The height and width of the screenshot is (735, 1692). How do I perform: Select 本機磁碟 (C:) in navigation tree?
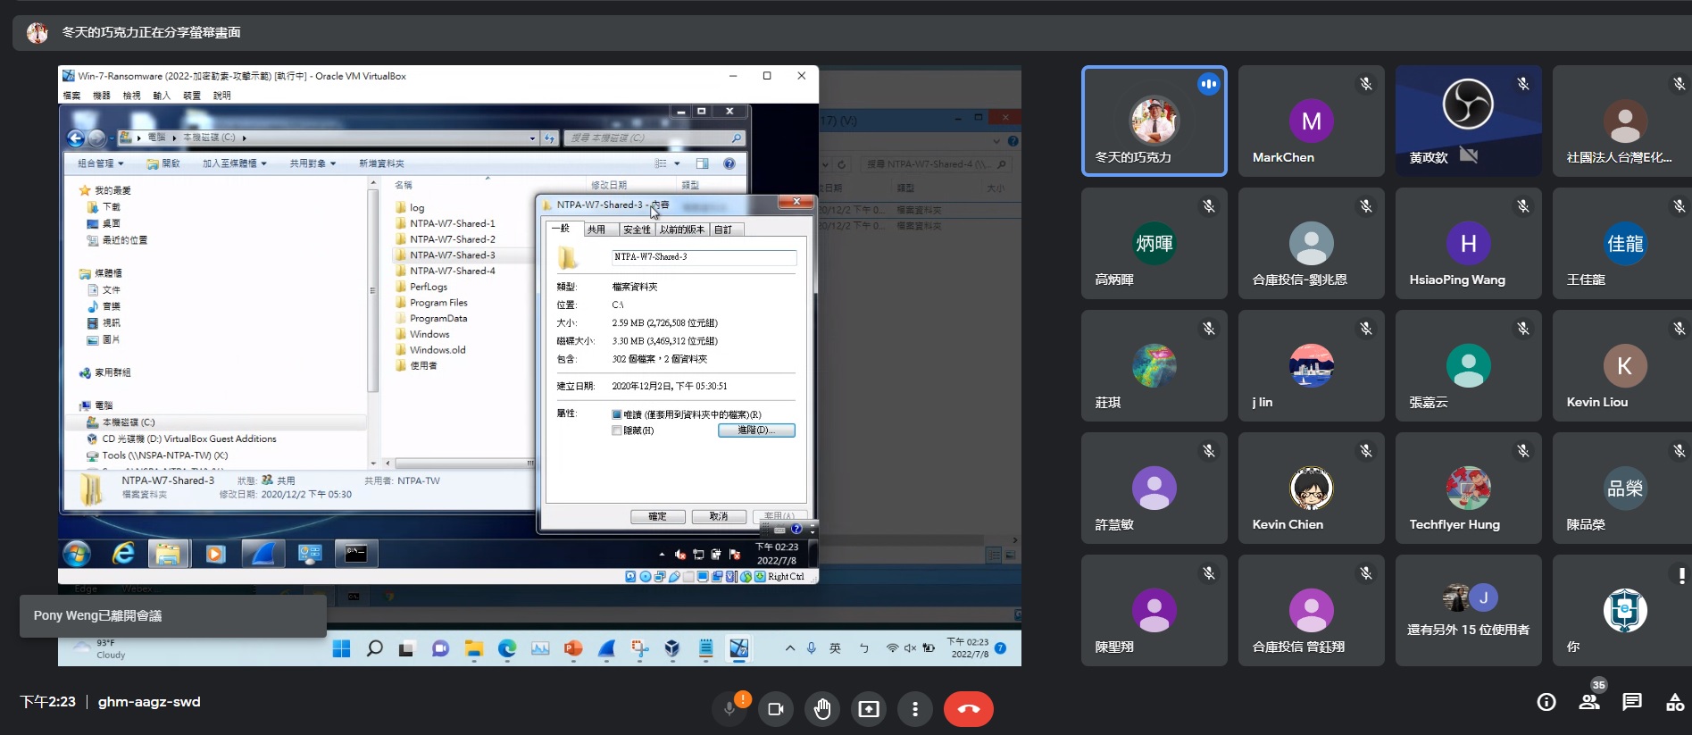(x=128, y=422)
